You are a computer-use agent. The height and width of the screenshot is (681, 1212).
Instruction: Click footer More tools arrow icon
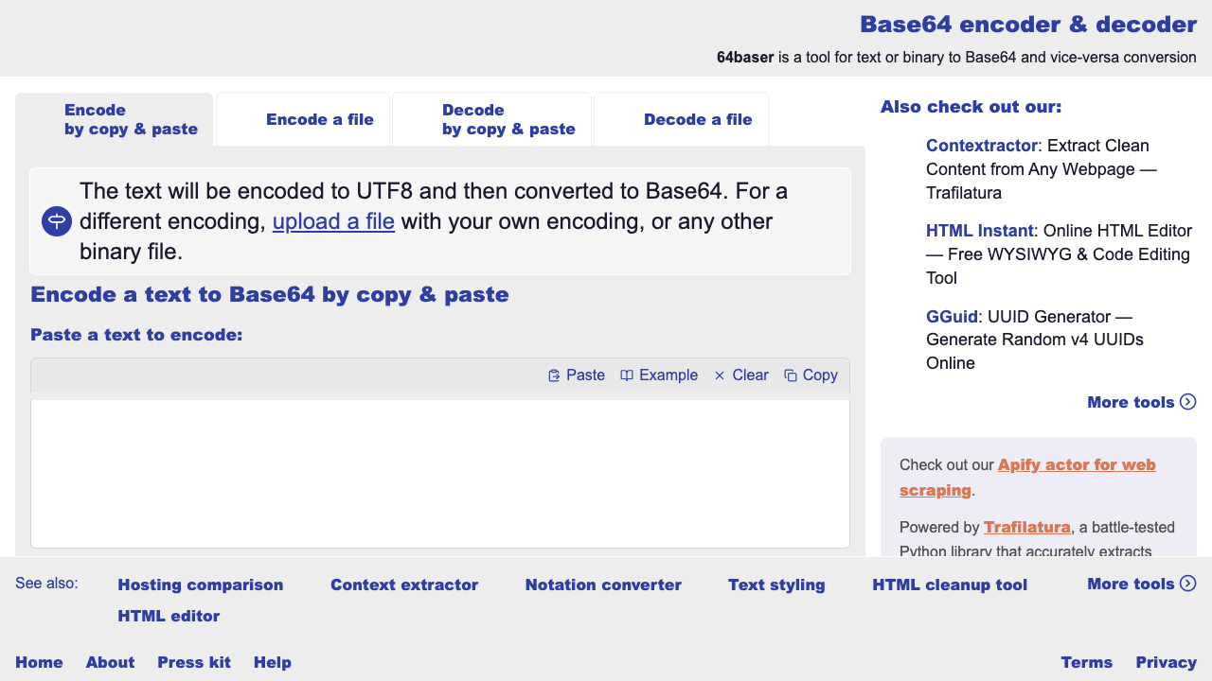coord(1188,584)
